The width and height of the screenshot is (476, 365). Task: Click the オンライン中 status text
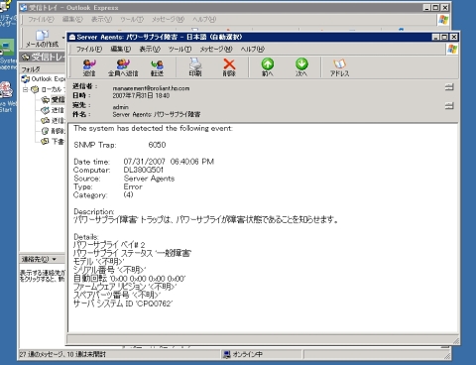[248, 354]
